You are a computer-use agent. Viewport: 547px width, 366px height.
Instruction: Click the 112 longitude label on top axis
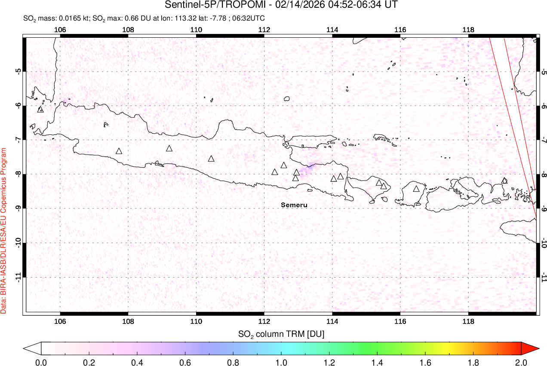264,30
